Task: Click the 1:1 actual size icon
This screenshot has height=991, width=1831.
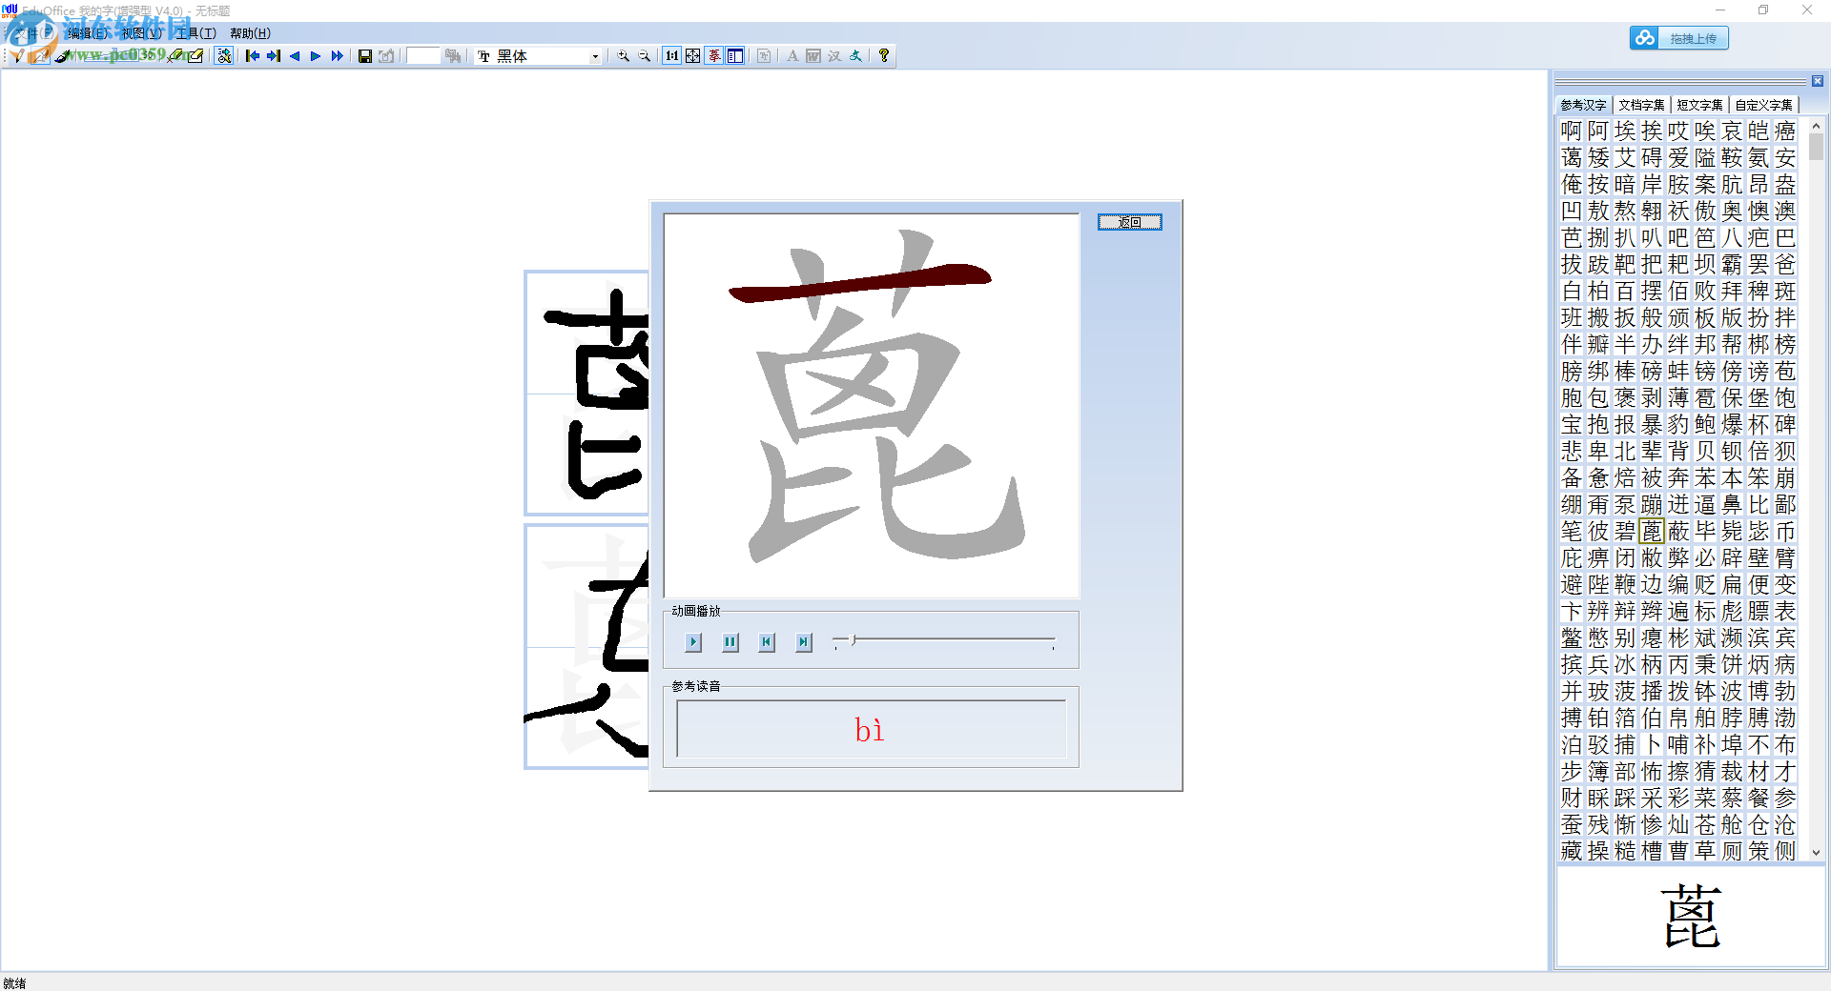Action: (x=671, y=56)
